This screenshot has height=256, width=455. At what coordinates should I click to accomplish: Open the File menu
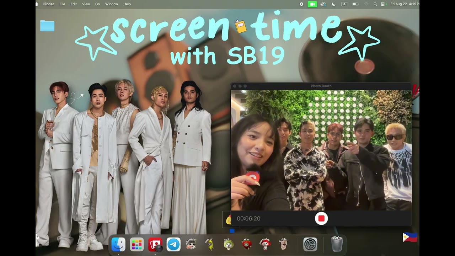pos(62,4)
